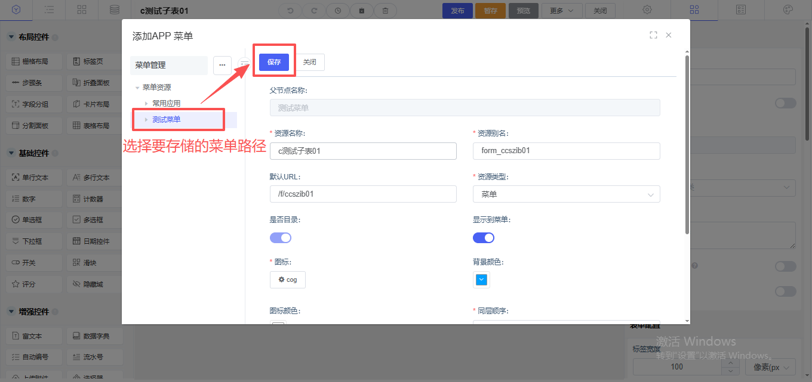Toggle the 显示到菜单 switch
This screenshot has height=382, width=812.
(x=484, y=238)
